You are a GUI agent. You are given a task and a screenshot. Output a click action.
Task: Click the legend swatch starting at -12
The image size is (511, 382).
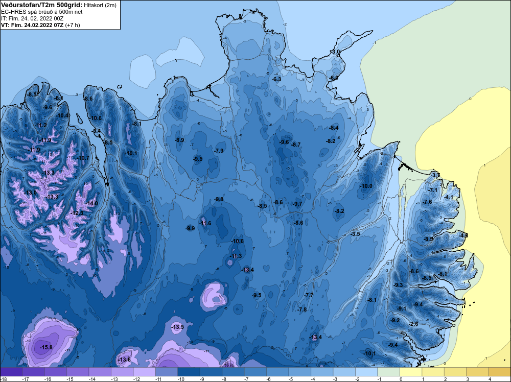pyautogui.click(x=145, y=372)
